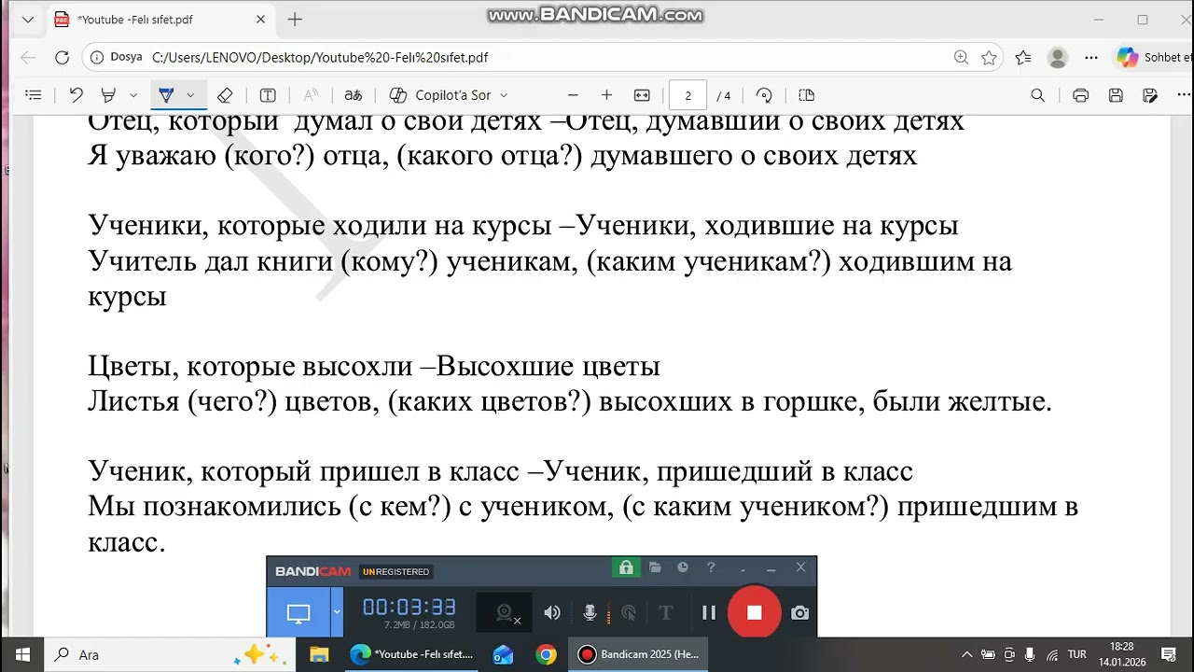Click the Ara taskbar search box
The image size is (1194, 672).
click(170, 654)
